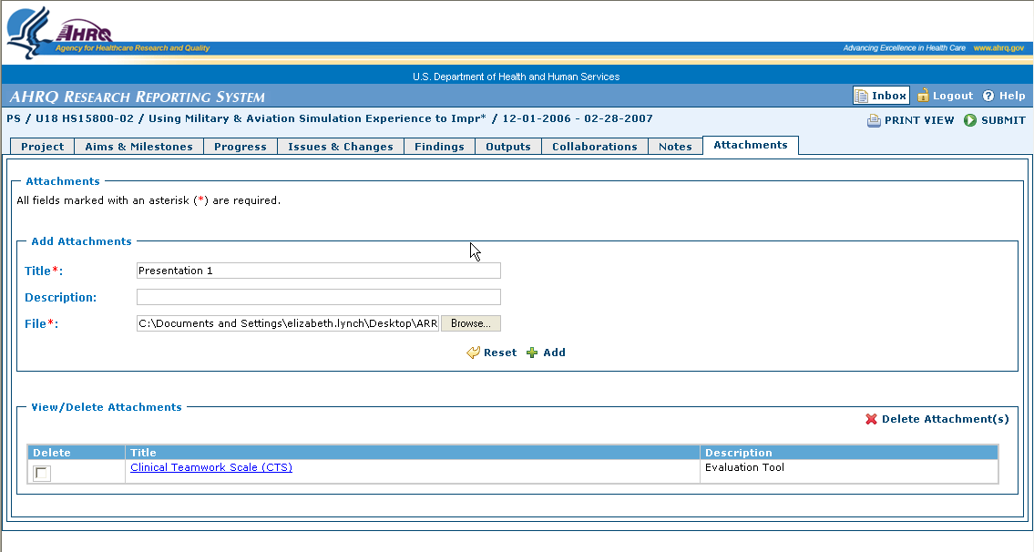Click the Delete column header
Viewport: 1034px width, 552px height.
tap(76, 453)
